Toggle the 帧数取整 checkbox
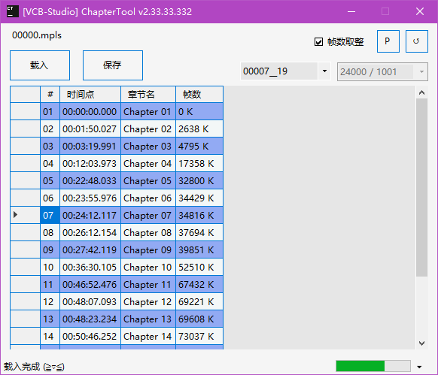Screen dimensions: 438x375 pyautogui.click(x=318, y=42)
